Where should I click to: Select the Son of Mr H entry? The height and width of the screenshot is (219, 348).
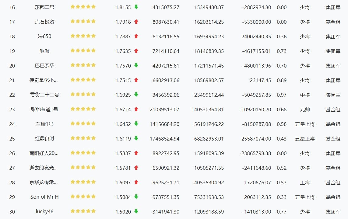[x=44, y=197]
